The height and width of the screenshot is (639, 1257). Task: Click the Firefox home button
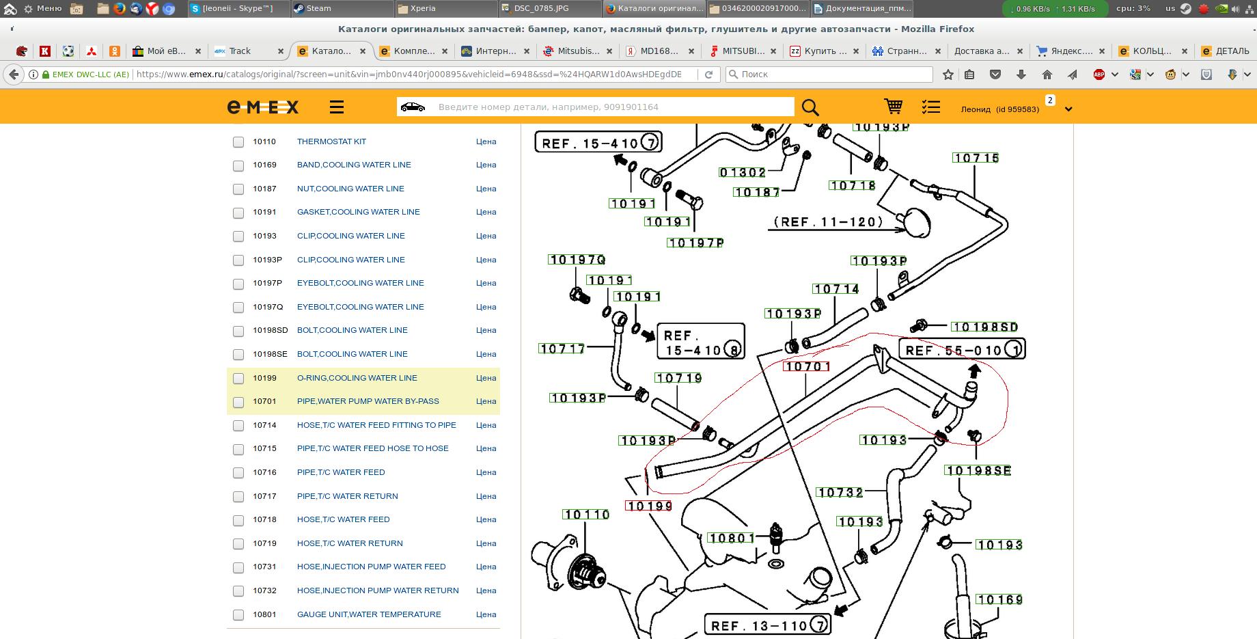pyautogui.click(x=1047, y=74)
